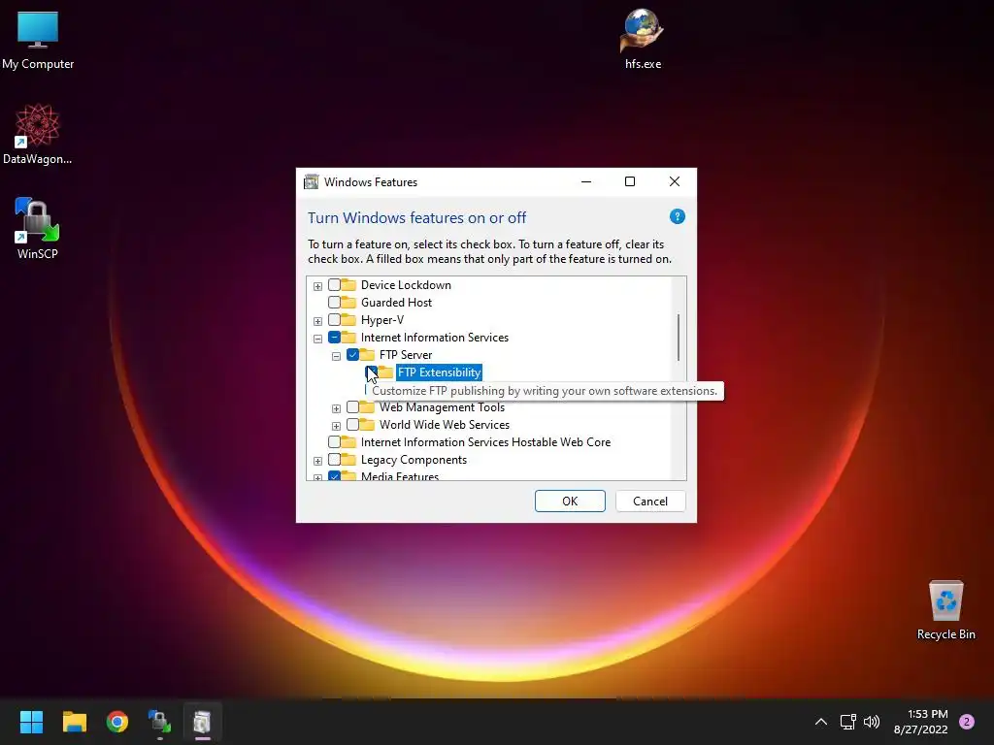Click the Windows Start button
Viewport: 994px width, 745px height.
[31, 722]
